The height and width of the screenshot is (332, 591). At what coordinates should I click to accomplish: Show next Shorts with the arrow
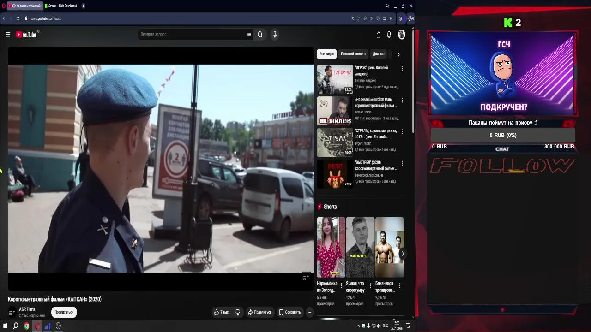pos(403,254)
